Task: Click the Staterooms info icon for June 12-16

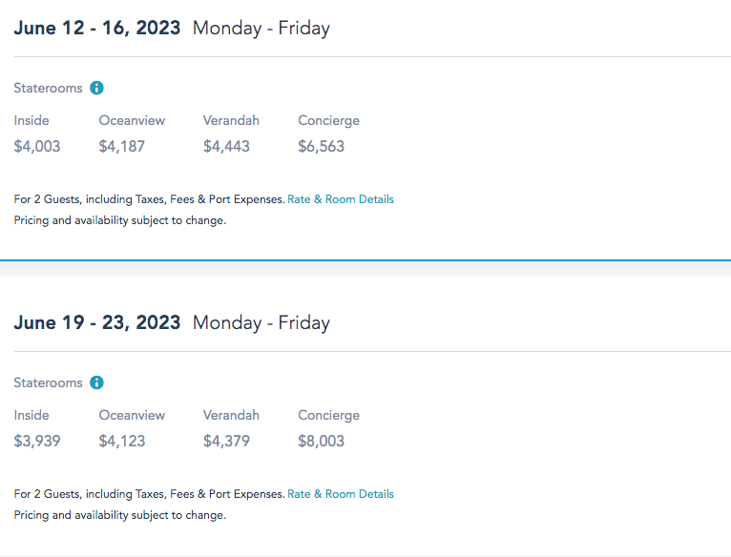Action: coord(96,88)
